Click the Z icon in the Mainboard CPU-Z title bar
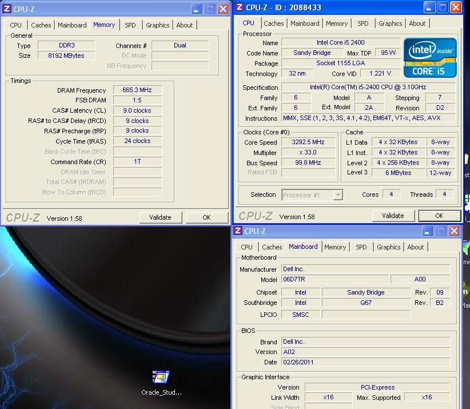 tap(238, 231)
